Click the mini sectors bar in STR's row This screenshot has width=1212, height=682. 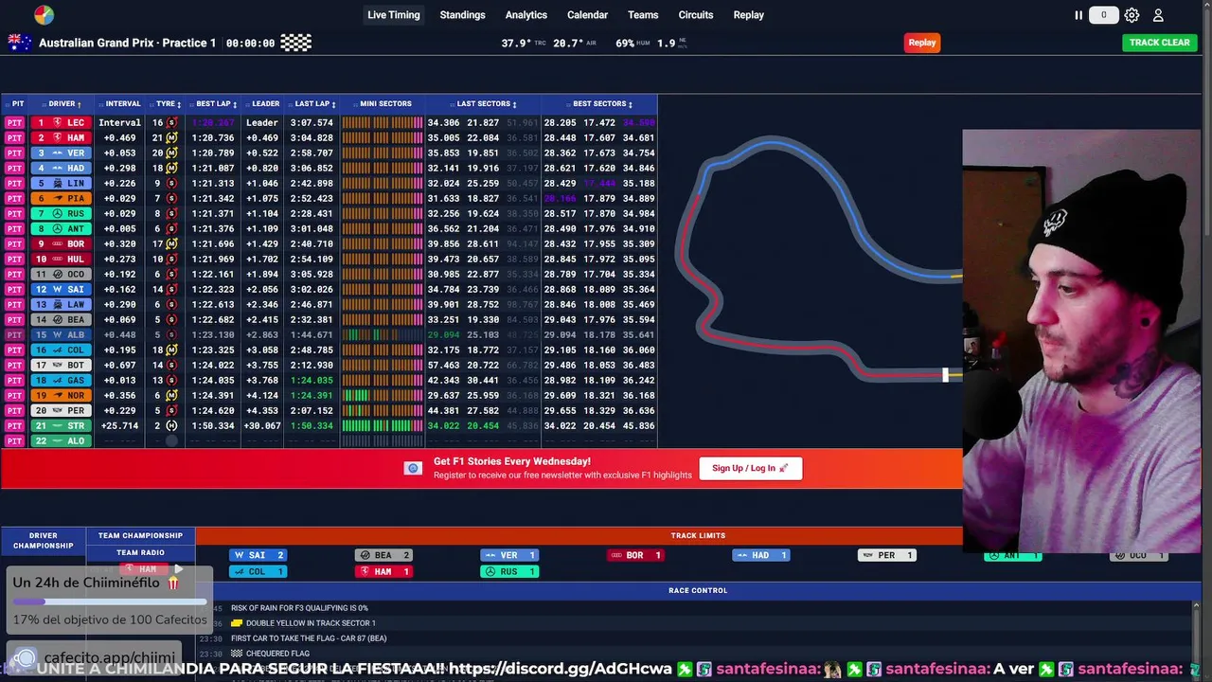[383, 426]
